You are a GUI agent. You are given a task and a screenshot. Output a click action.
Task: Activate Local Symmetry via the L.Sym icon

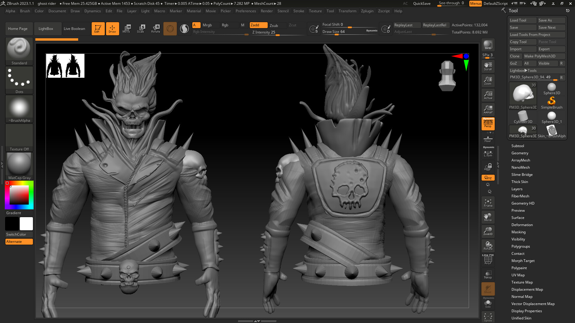pyautogui.click(x=488, y=153)
